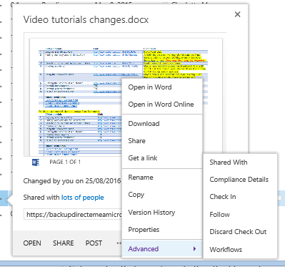Click the 'PAGE 1 OF 1' label

click(65, 162)
